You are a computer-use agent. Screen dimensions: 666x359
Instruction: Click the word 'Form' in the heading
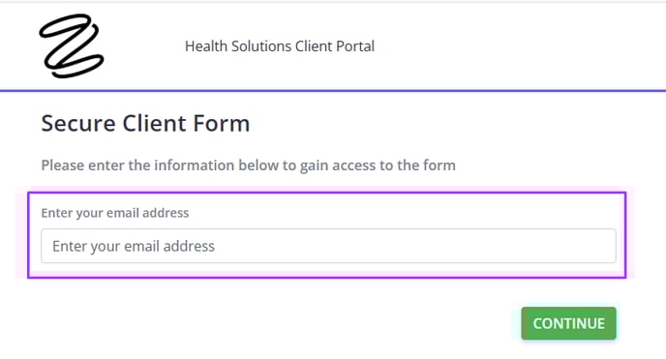point(222,124)
